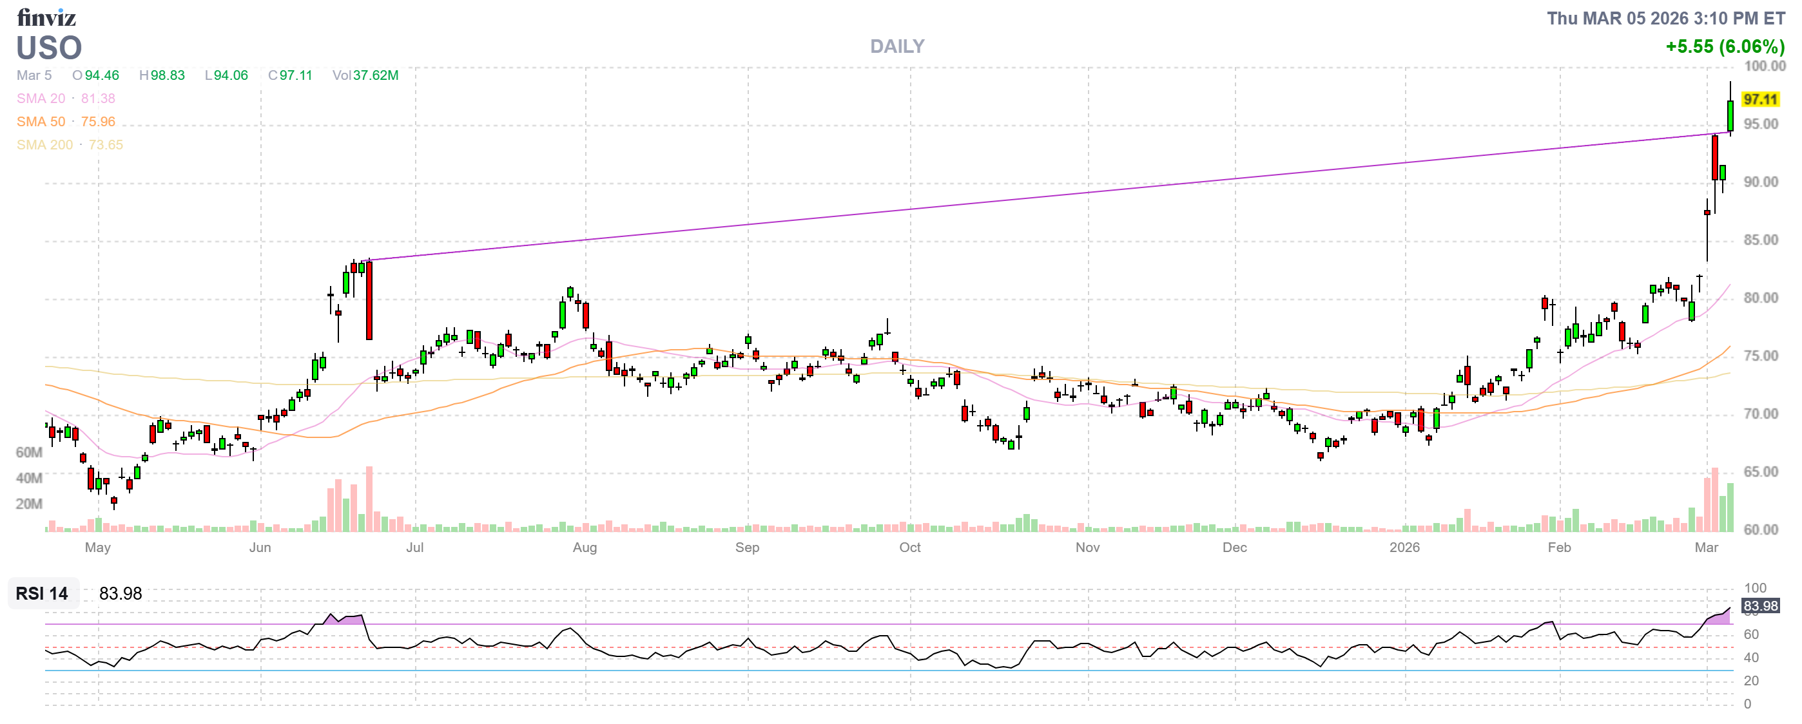Click the +5.55 (6.06%) change text
The image size is (1802, 724).
(1725, 47)
